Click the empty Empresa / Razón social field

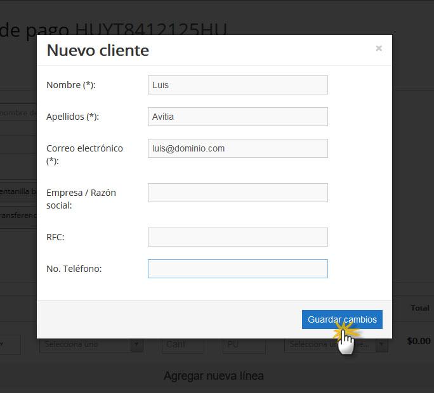[x=238, y=193]
